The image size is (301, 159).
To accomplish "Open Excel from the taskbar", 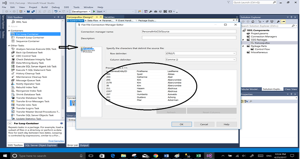I will pos(198,156).
